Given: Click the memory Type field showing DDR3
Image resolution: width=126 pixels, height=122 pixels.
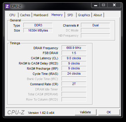Looking at the screenshot, I should pos(38,25).
